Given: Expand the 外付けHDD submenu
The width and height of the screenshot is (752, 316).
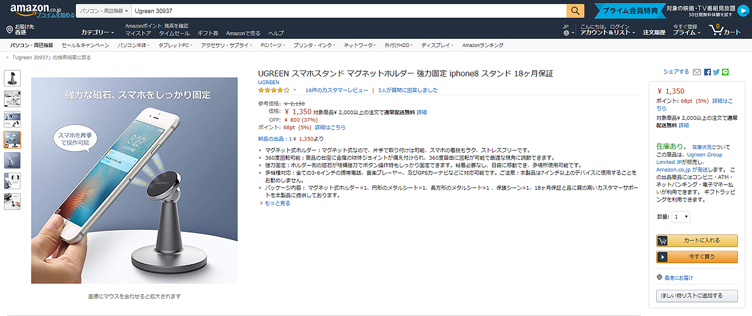Looking at the screenshot, I should tap(399, 45).
